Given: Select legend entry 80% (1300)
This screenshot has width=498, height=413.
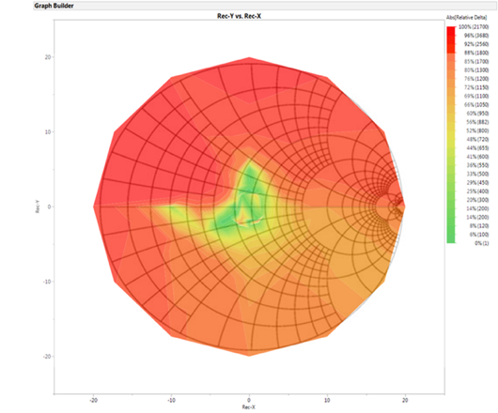Looking at the screenshot, I should [476, 70].
